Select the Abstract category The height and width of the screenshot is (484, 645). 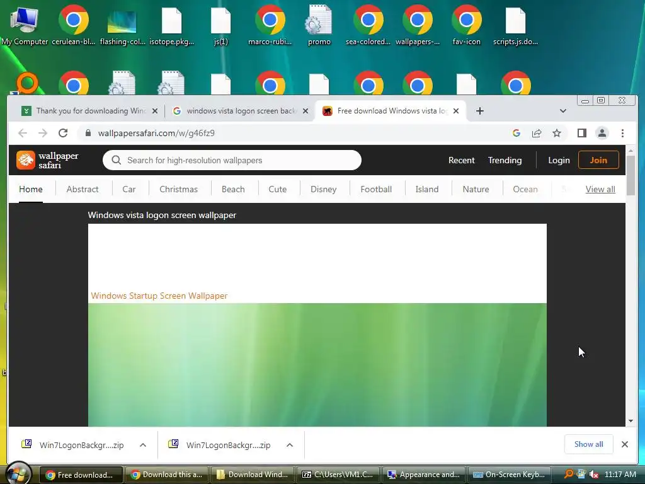(83, 189)
